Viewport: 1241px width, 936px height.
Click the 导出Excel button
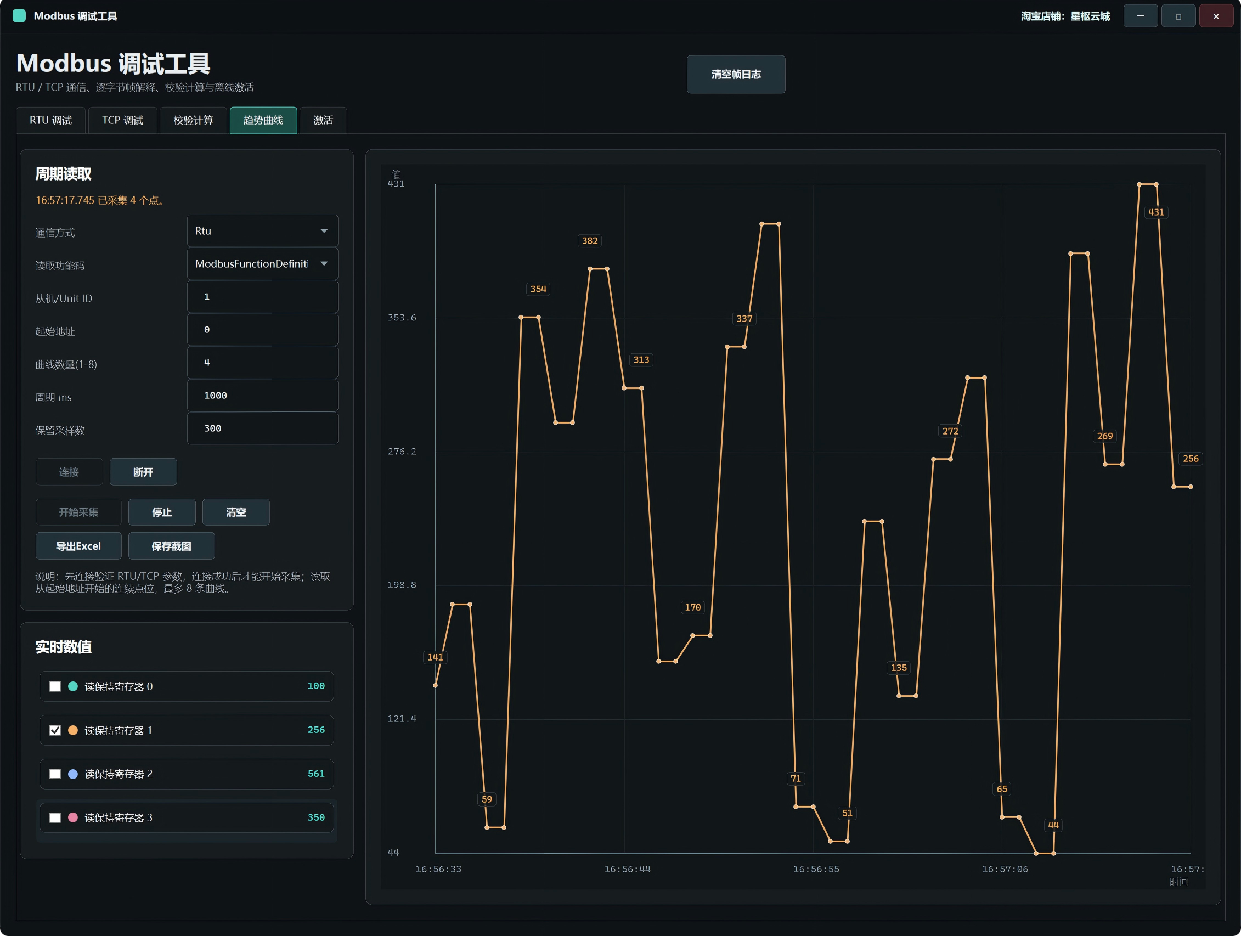78,546
